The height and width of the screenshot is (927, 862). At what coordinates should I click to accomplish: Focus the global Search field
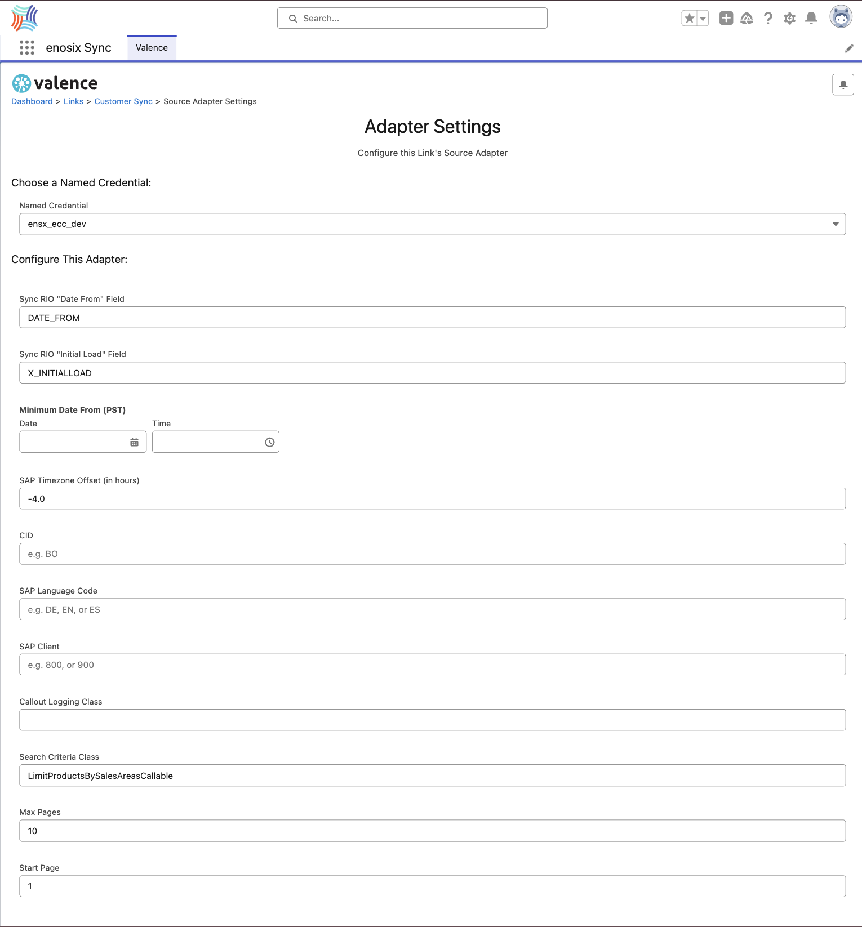(x=412, y=18)
